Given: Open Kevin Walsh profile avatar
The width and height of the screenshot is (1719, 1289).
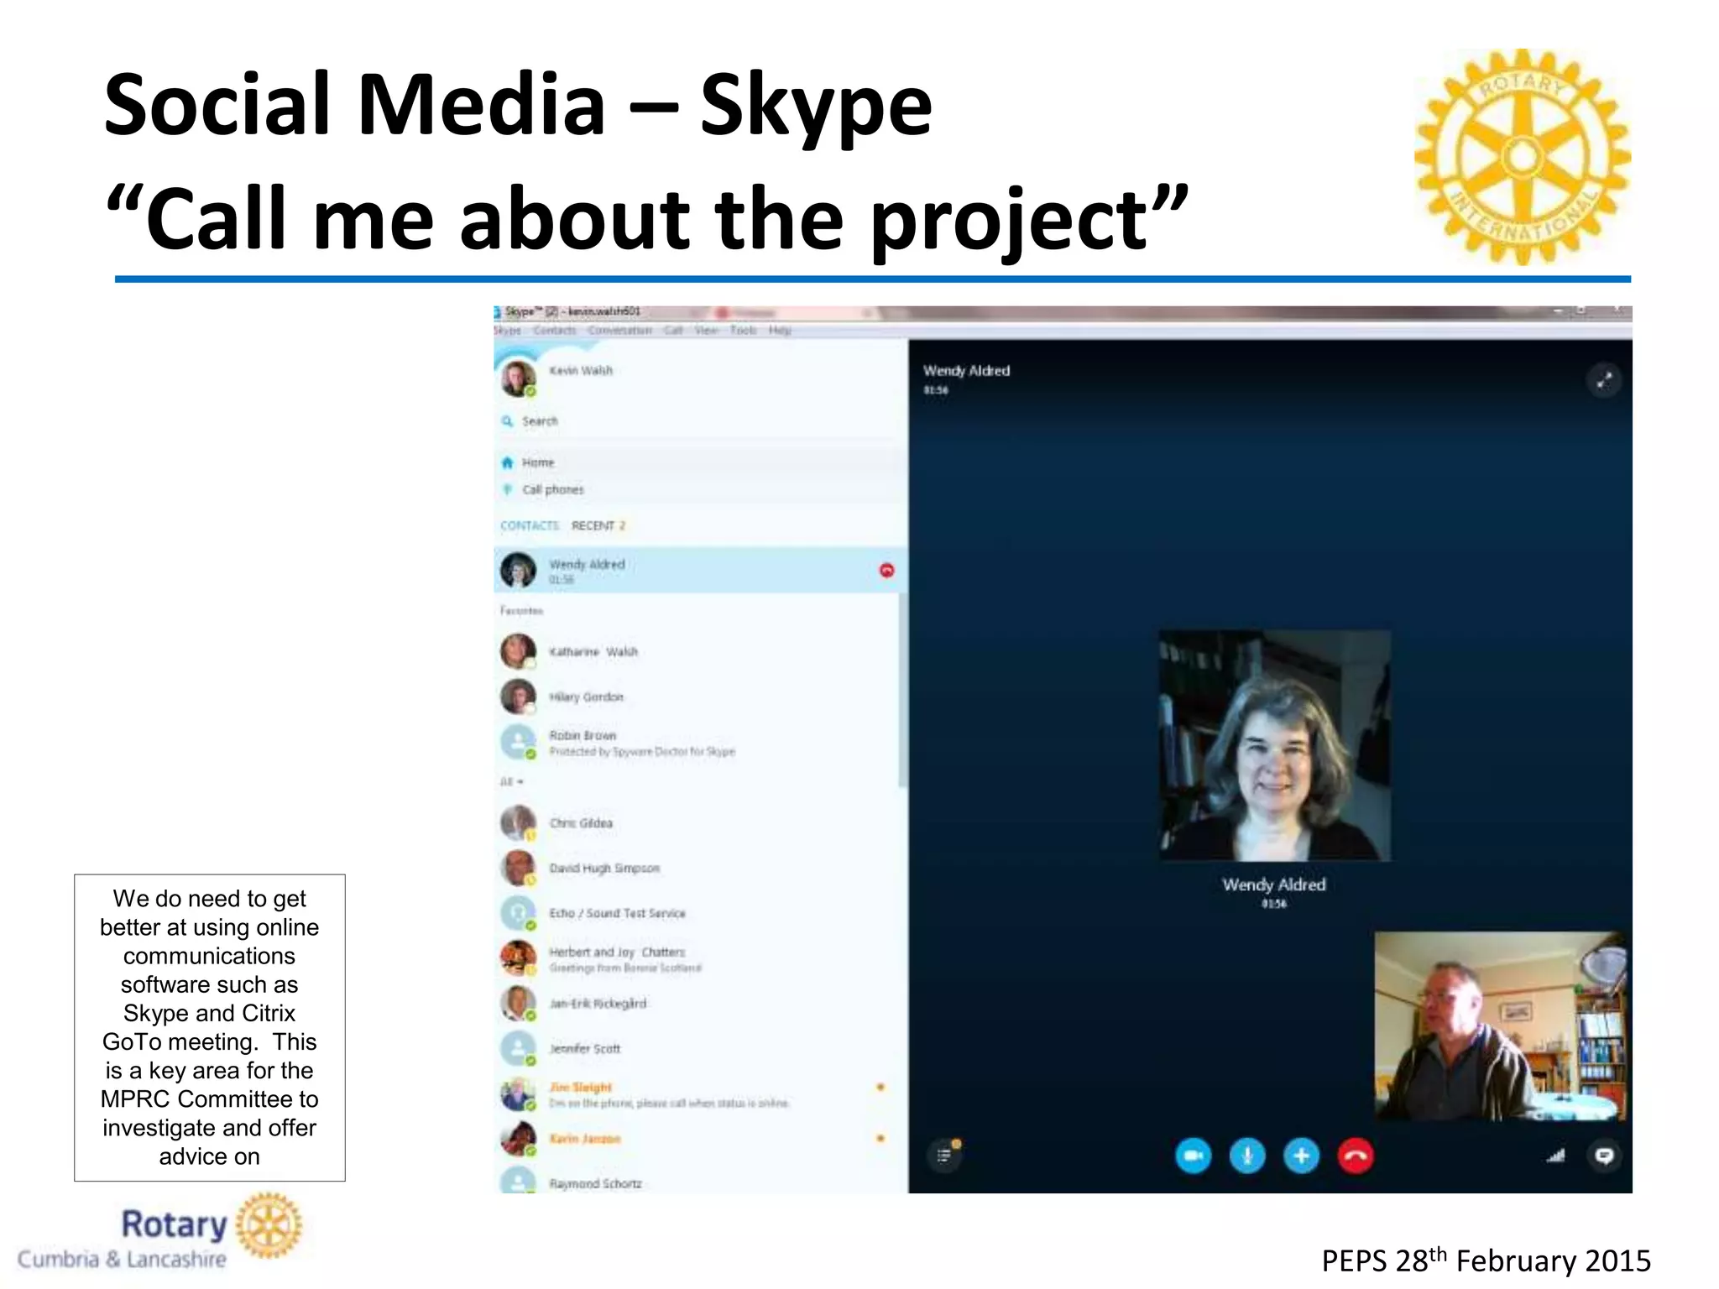Looking at the screenshot, I should click(519, 378).
